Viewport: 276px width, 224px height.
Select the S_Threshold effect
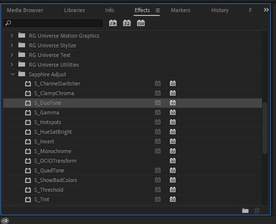pyautogui.click(x=49, y=190)
